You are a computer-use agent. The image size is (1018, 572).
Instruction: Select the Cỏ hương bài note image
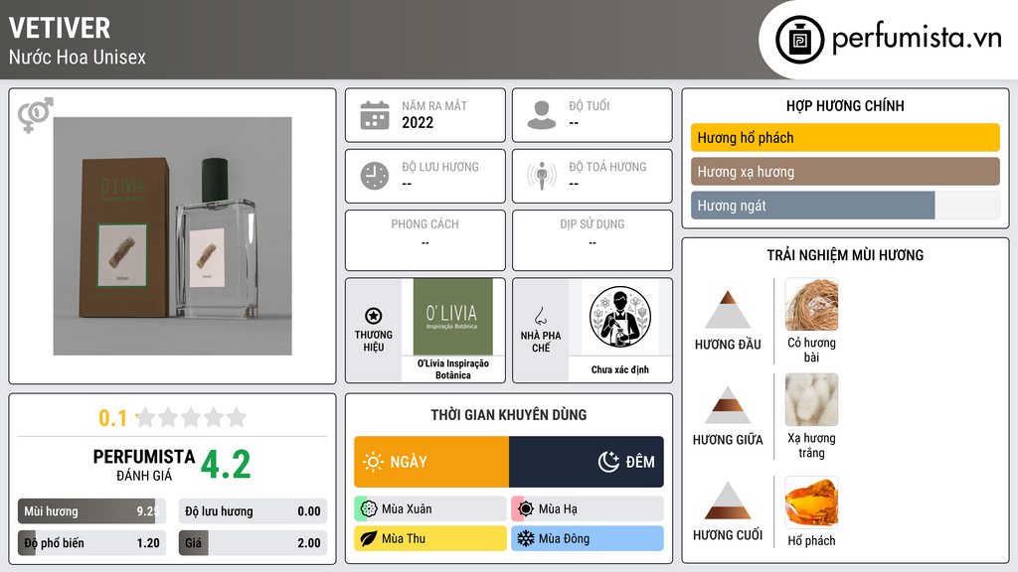click(x=811, y=304)
